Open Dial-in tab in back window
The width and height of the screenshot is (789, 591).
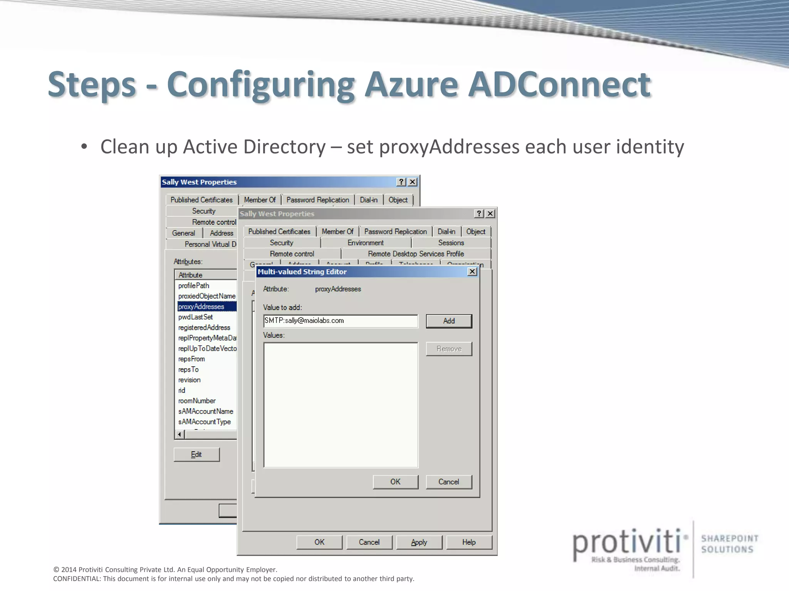369,200
